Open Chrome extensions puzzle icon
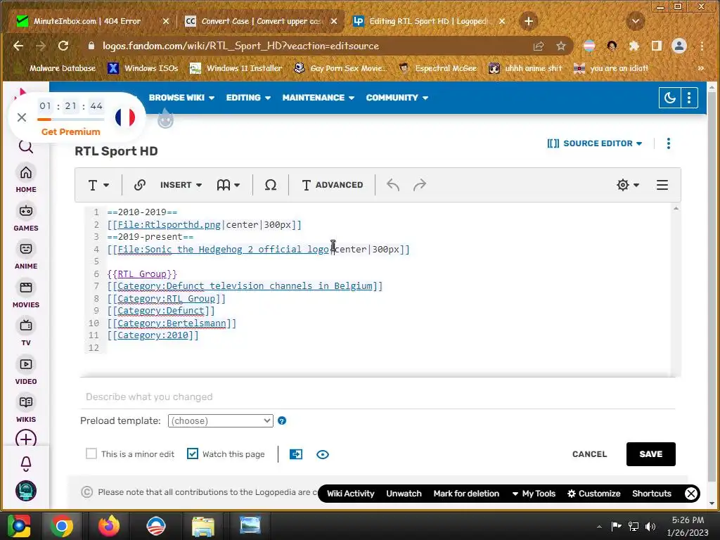 634,46
